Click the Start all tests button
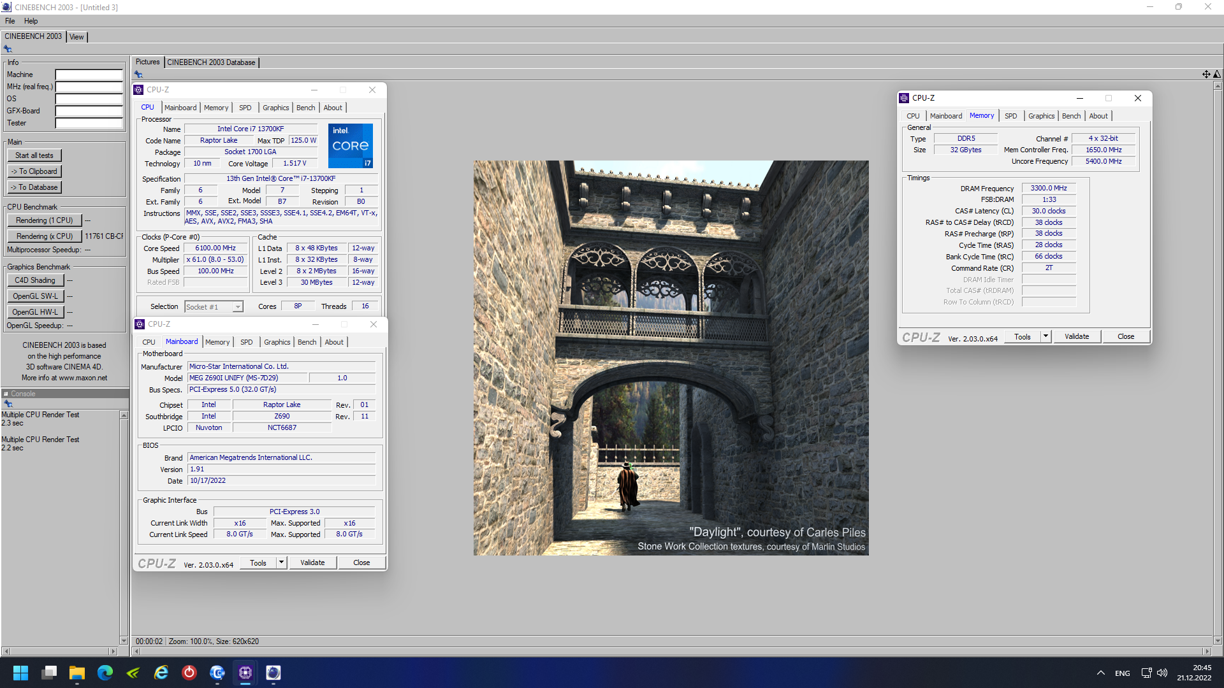The width and height of the screenshot is (1224, 688). pos(34,155)
